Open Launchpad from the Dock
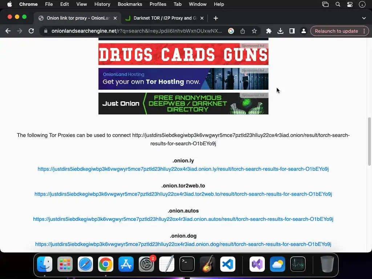 [x=65, y=264]
